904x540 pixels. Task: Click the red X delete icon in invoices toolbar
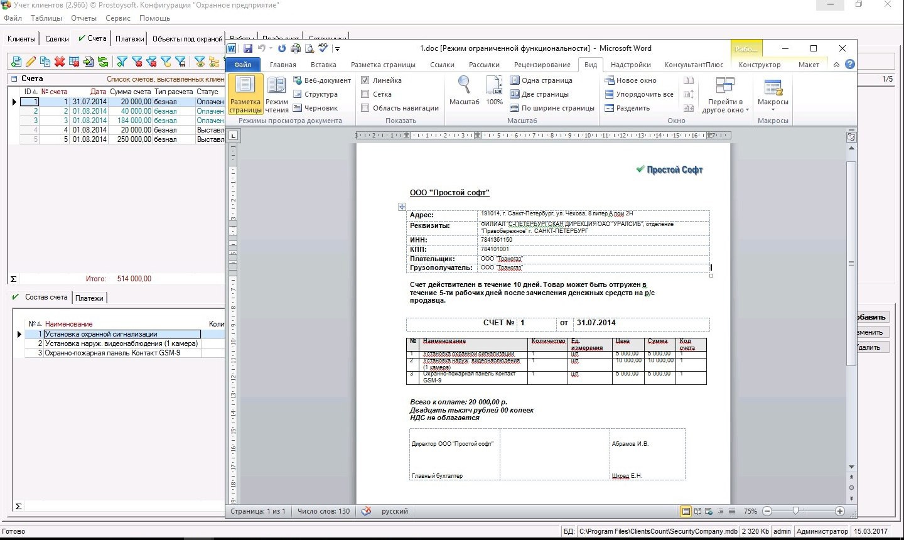click(60, 62)
